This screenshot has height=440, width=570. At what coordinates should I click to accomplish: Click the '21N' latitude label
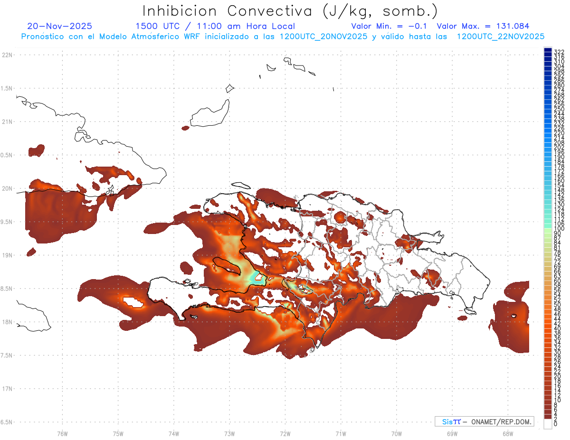(7, 122)
